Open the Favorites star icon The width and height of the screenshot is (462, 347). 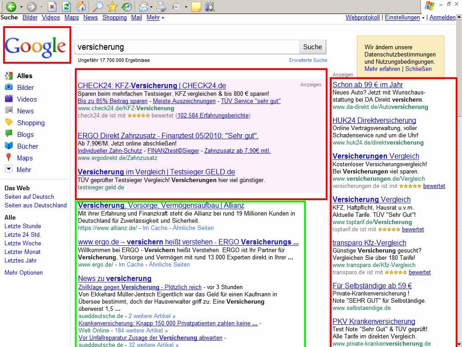pos(112,6)
